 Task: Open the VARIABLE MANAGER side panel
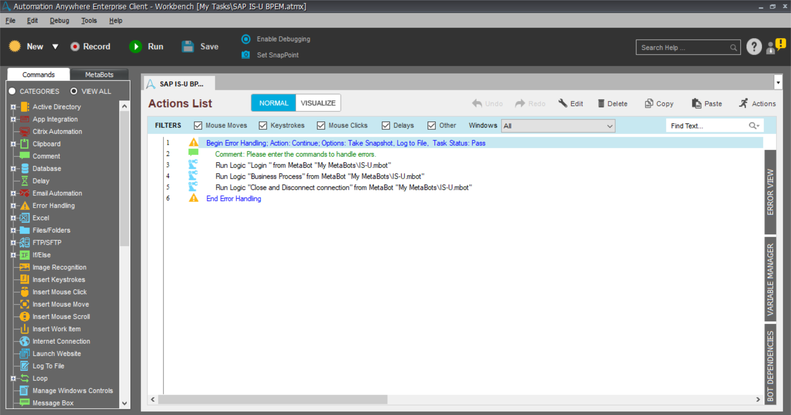click(x=770, y=279)
